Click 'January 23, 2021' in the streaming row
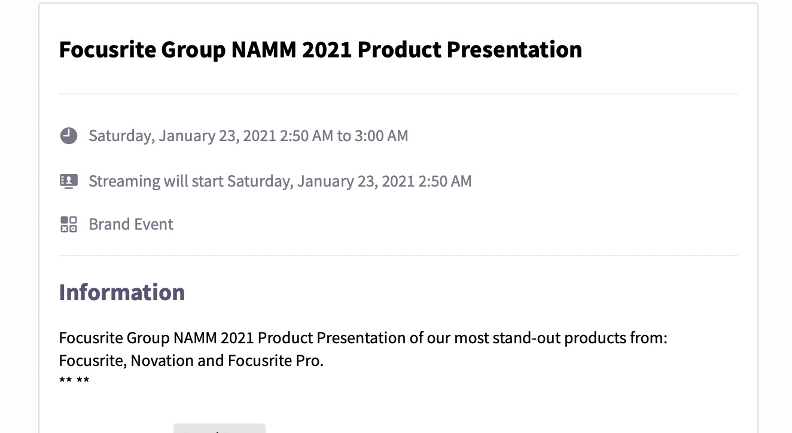Viewport: 792px width, 433px height. [x=356, y=181]
